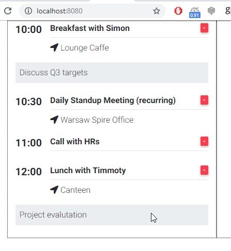Reload the page with the refresh icon

(8, 11)
